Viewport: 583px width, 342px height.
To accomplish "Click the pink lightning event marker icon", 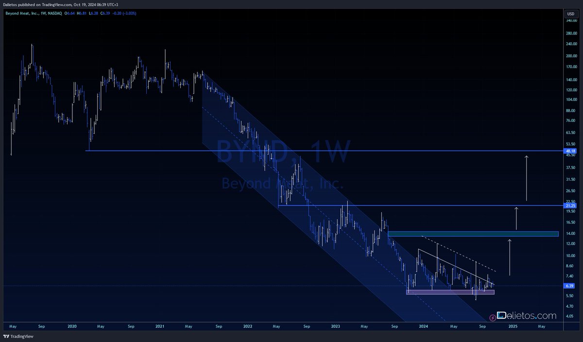I will pyautogui.click(x=494, y=317).
